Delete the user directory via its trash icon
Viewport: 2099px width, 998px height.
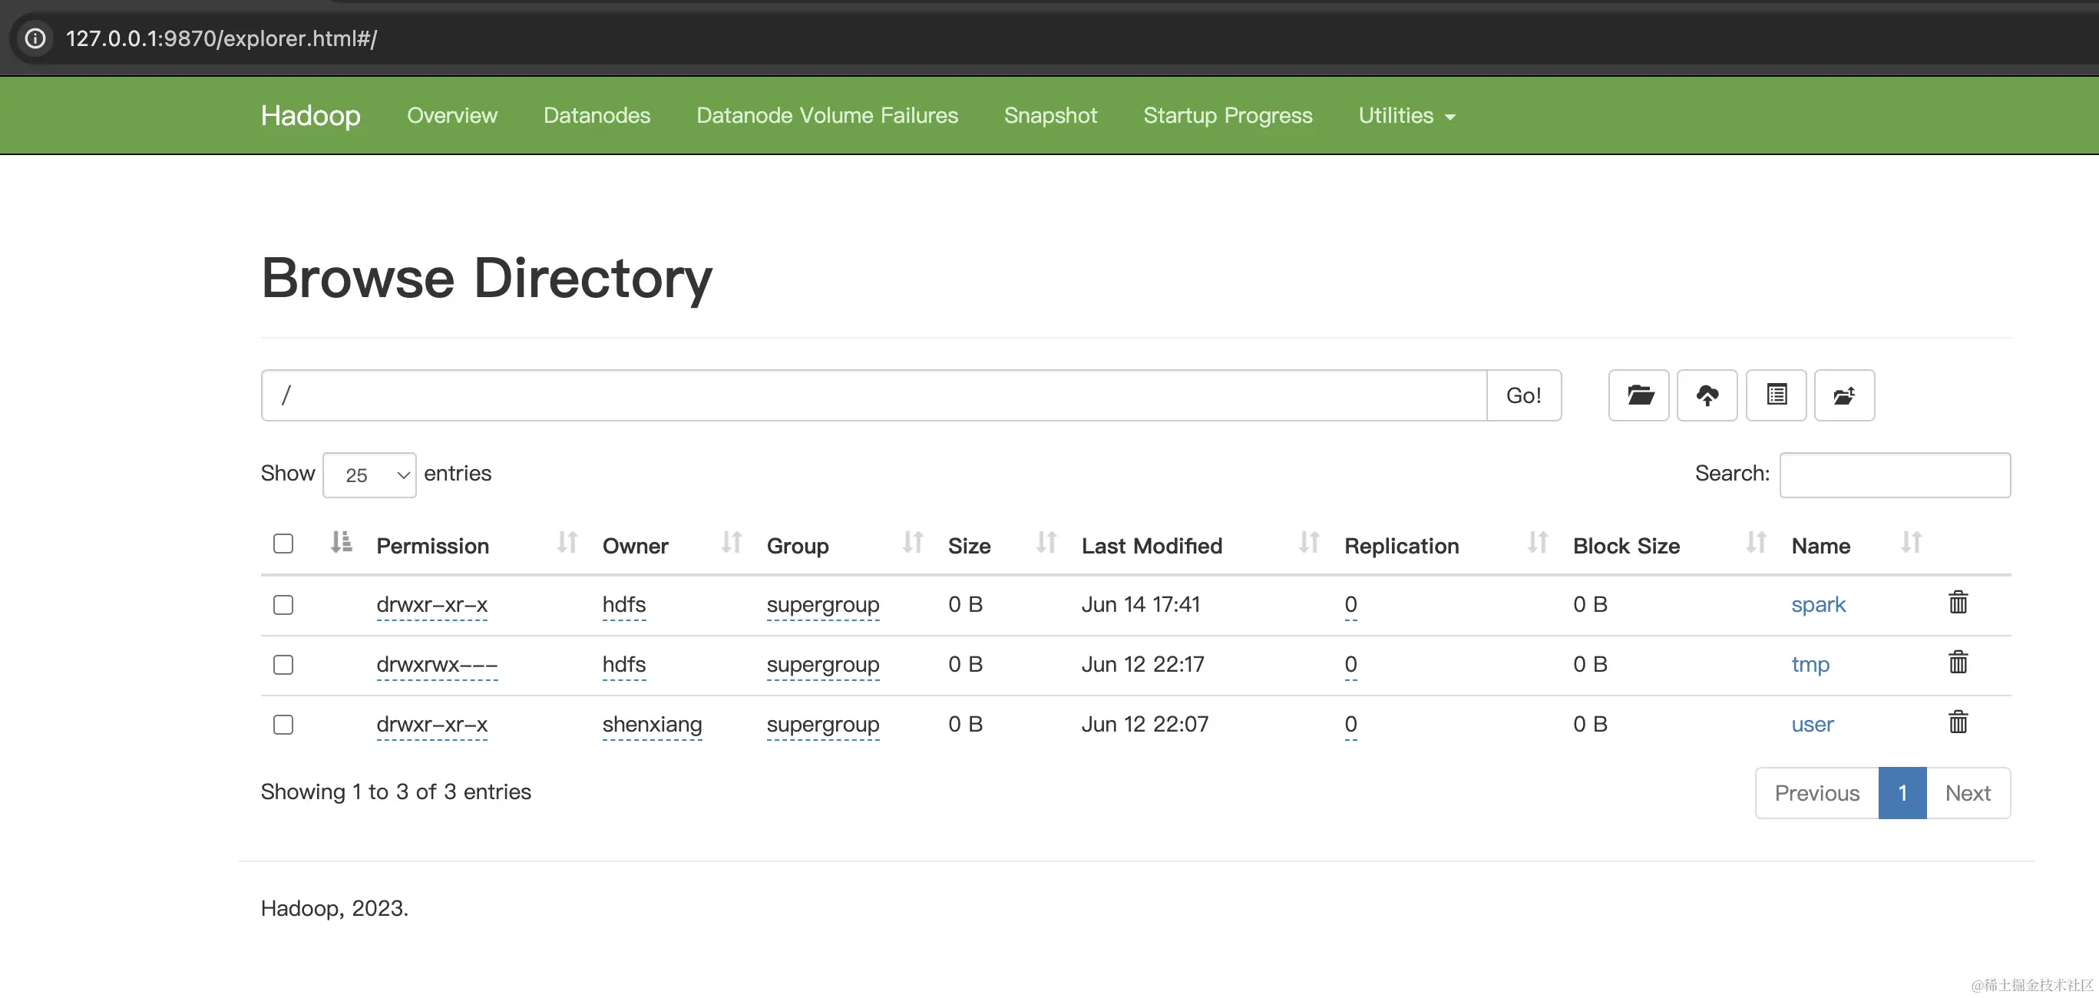tap(1958, 722)
